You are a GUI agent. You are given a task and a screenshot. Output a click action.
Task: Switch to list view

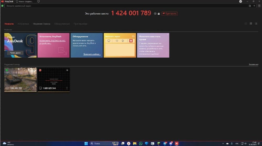(256, 24)
